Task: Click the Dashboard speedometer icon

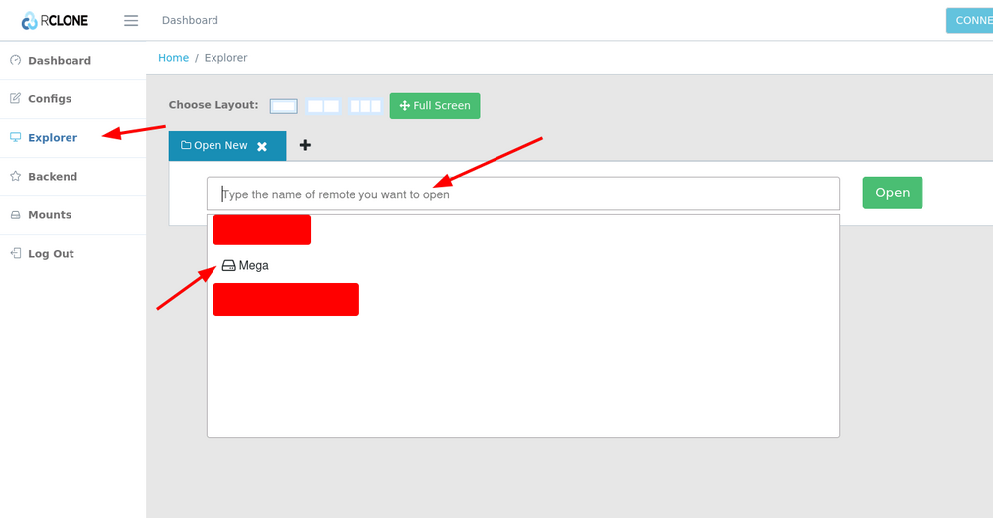Action: 15,60
